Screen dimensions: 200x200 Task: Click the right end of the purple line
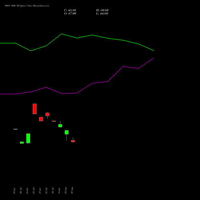point(154,58)
